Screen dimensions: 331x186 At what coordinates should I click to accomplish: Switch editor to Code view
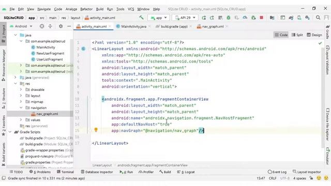point(281,35)
